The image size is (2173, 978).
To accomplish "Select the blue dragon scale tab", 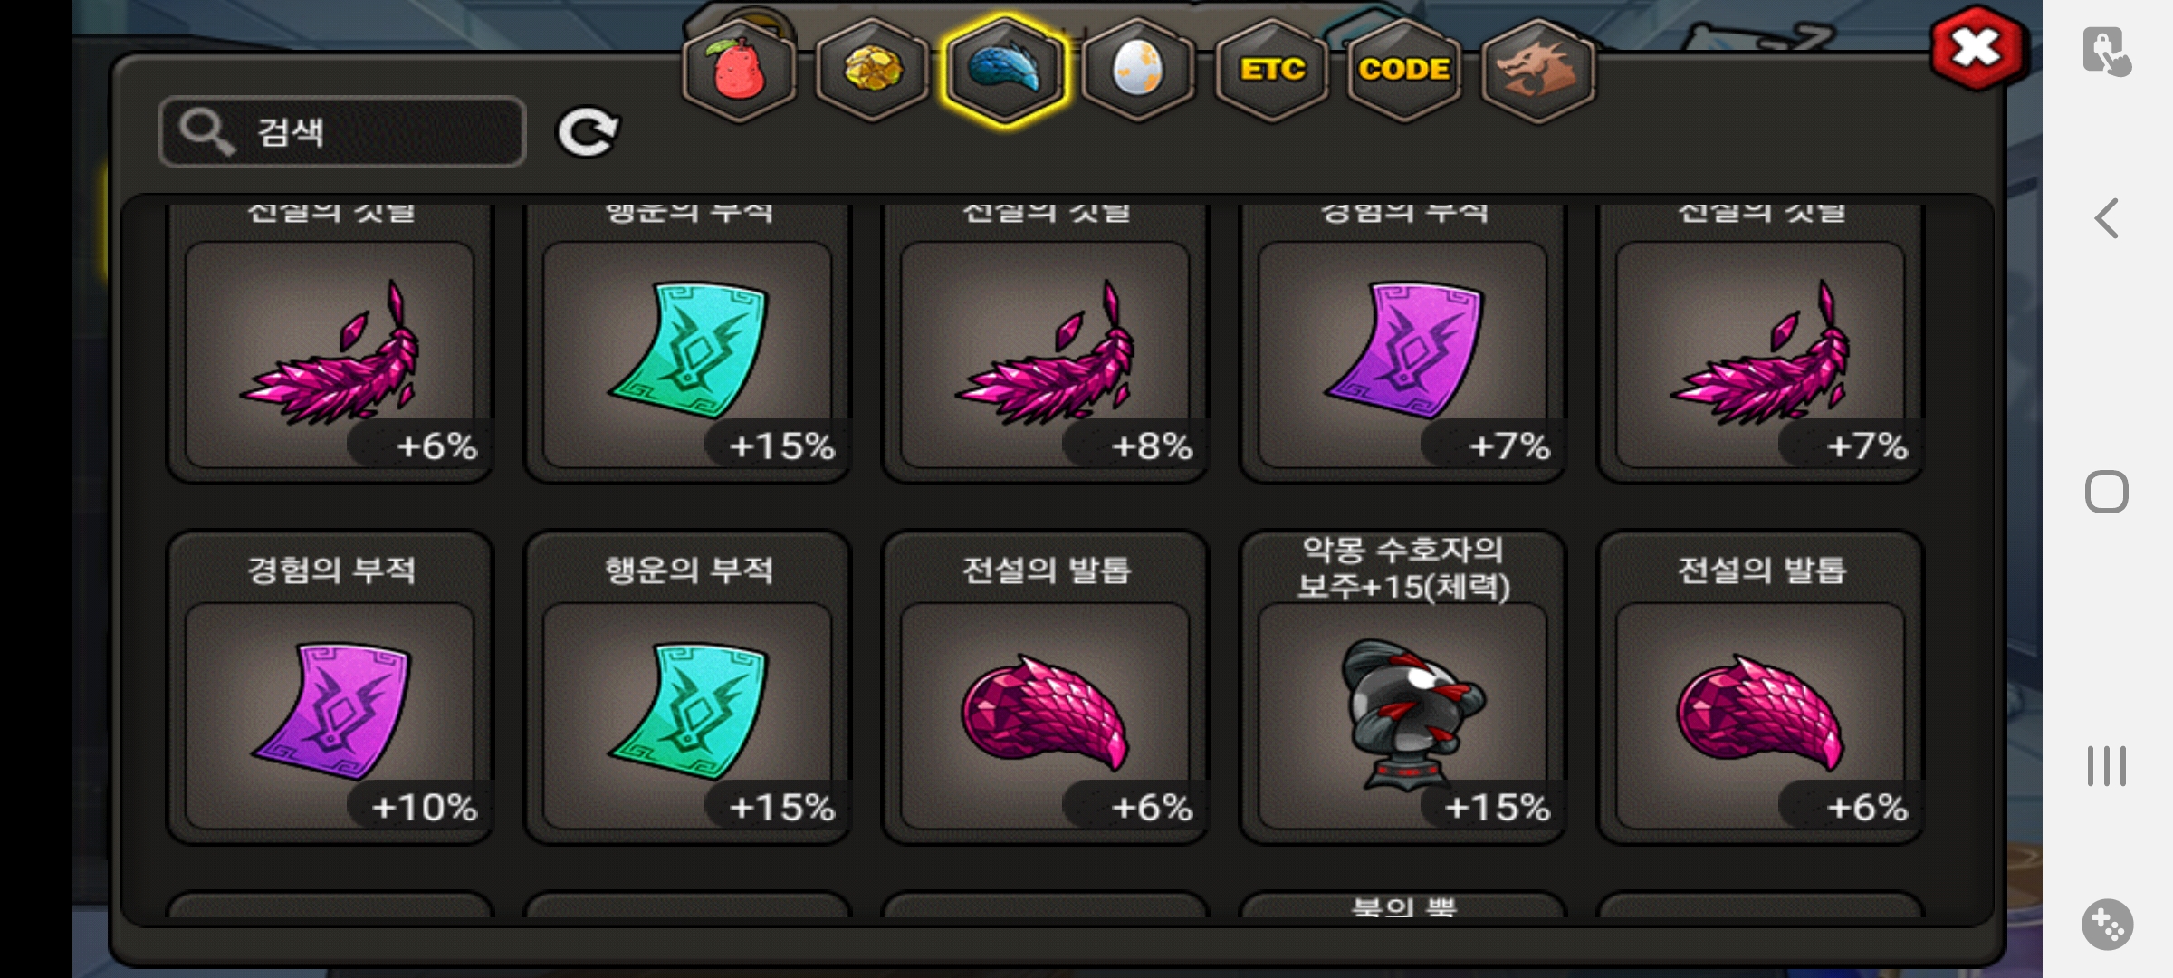I will [1005, 71].
